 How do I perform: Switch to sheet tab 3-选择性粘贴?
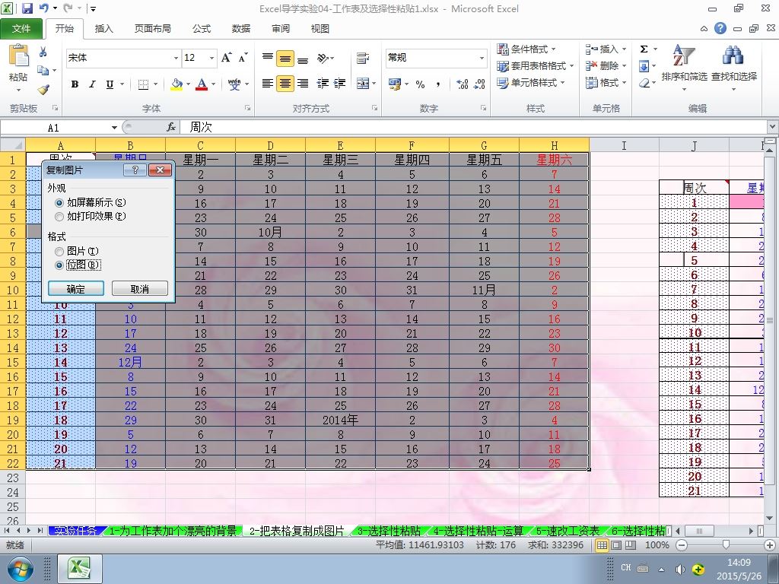pyautogui.click(x=389, y=532)
